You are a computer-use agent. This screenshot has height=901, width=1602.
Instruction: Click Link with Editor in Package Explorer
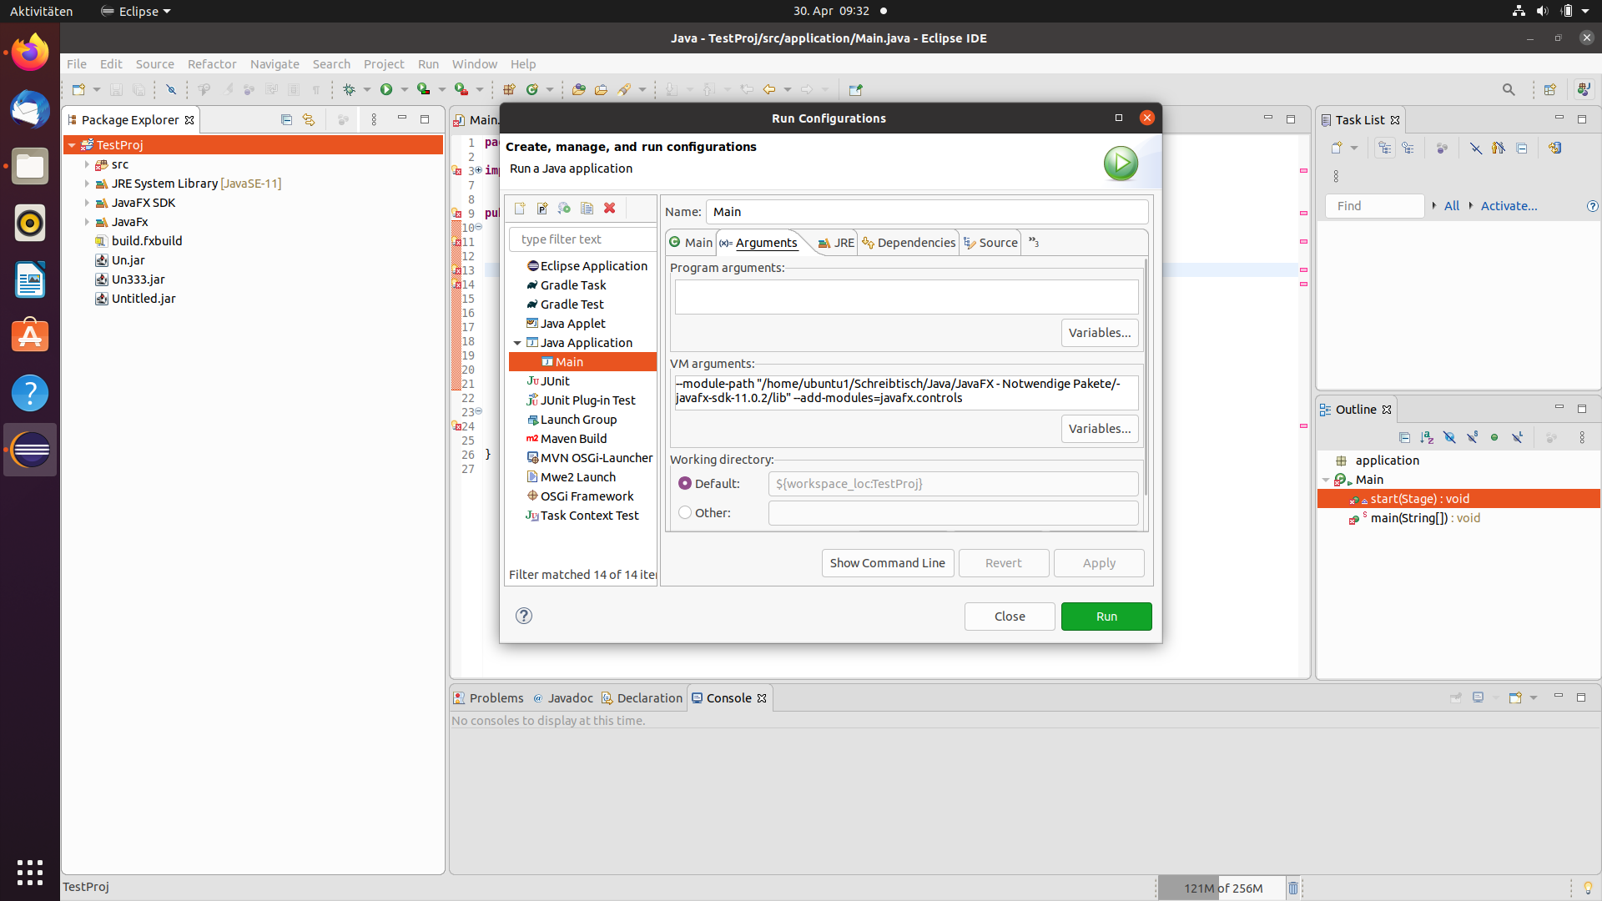[309, 119]
